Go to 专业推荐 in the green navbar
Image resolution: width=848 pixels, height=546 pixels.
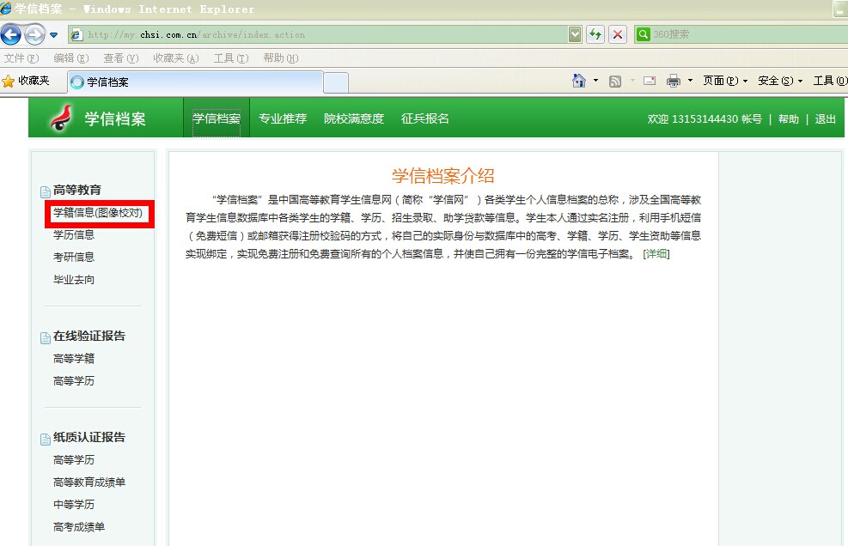(x=283, y=118)
